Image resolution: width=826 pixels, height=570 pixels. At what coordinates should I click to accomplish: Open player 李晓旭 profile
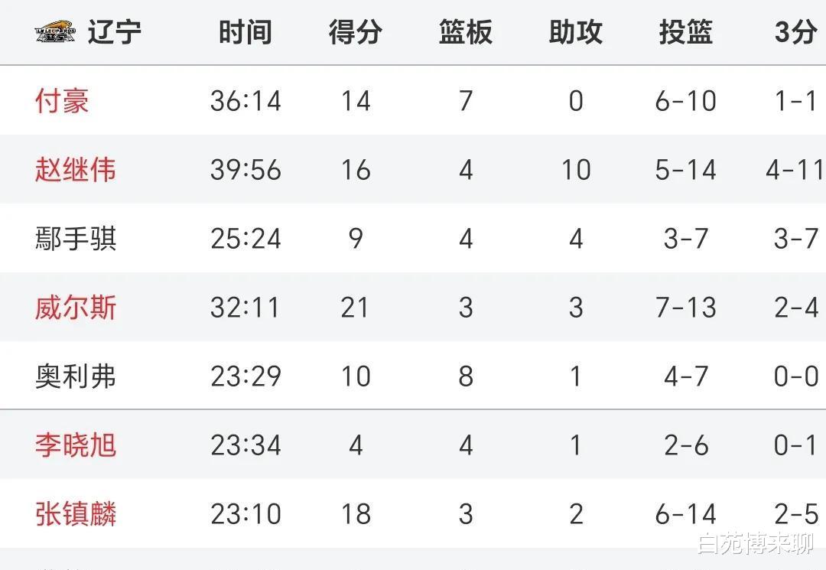pyautogui.click(x=75, y=445)
